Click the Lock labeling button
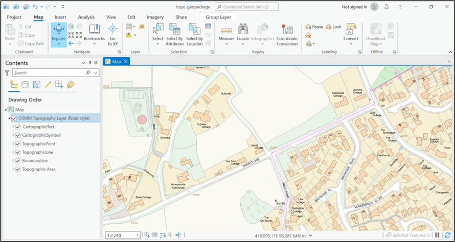The height and width of the screenshot is (242, 455). (x=333, y=27)
